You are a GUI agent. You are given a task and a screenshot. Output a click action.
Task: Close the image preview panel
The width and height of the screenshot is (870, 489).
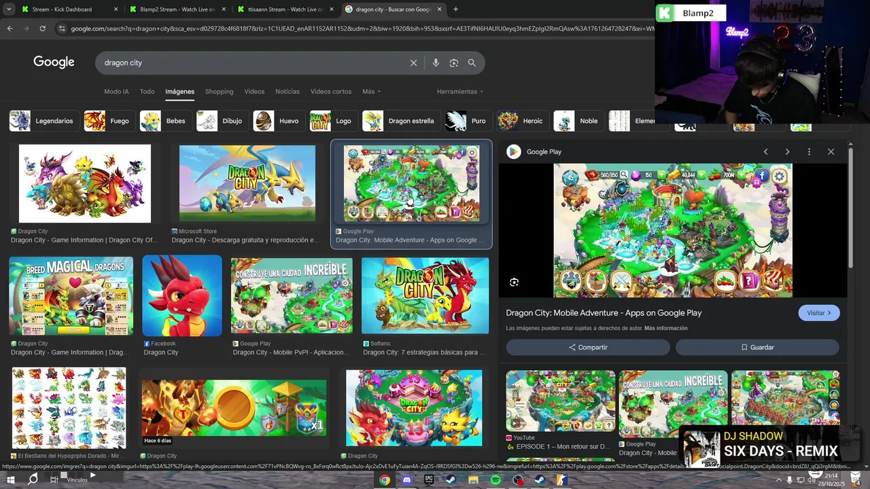[831, 151]
